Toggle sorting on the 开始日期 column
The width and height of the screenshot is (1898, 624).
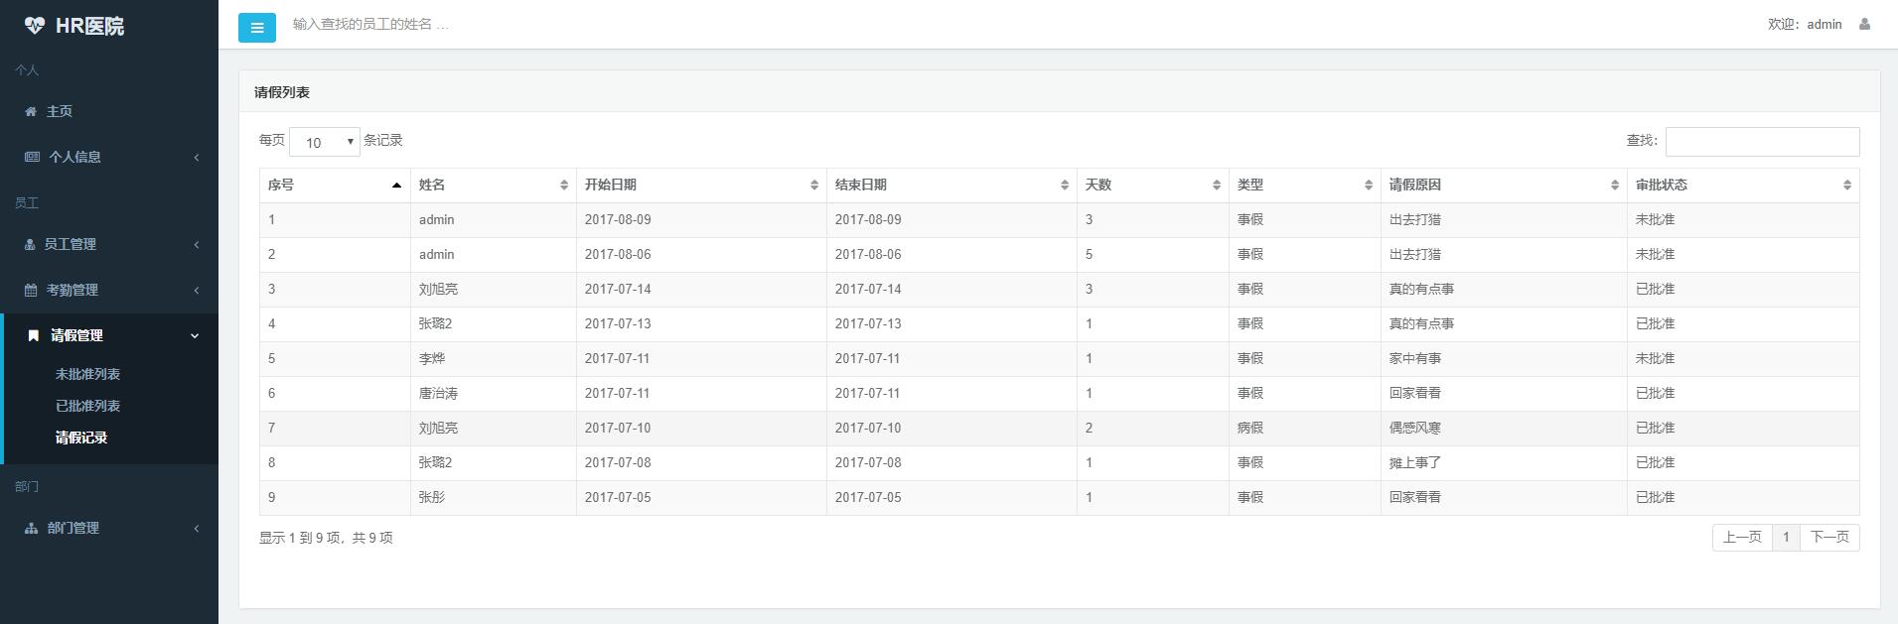[700, 186]
